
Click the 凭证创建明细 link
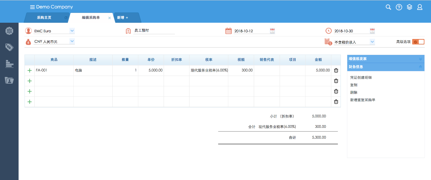[361, 78]
